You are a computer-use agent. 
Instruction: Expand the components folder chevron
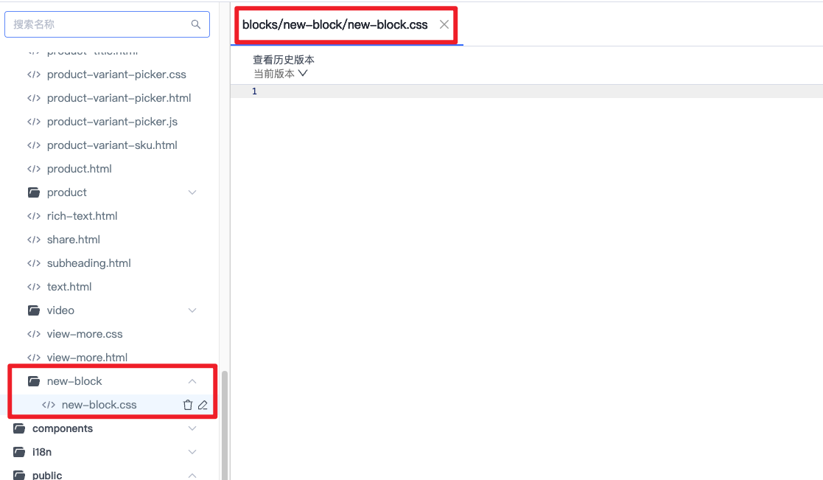tap(192, 428)
